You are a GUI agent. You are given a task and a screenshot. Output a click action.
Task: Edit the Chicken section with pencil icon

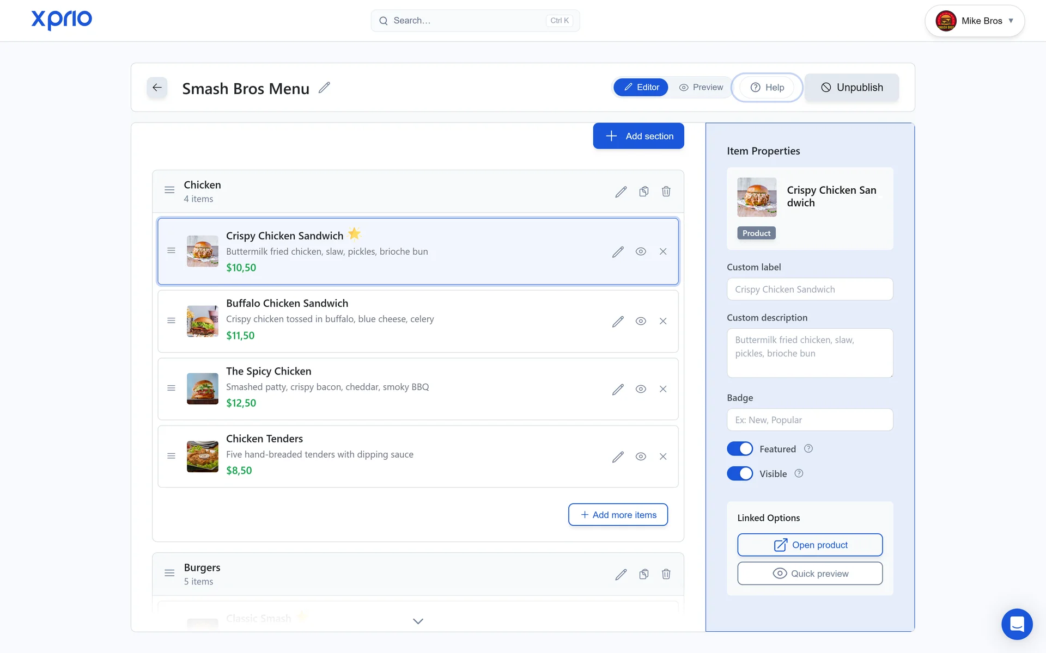coord(621,192)
